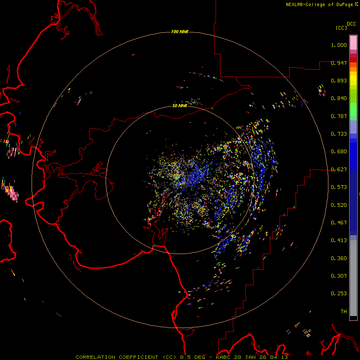Click the pink segment of the color bar
This screenshot has width=360, height=360.
point(353,42)
